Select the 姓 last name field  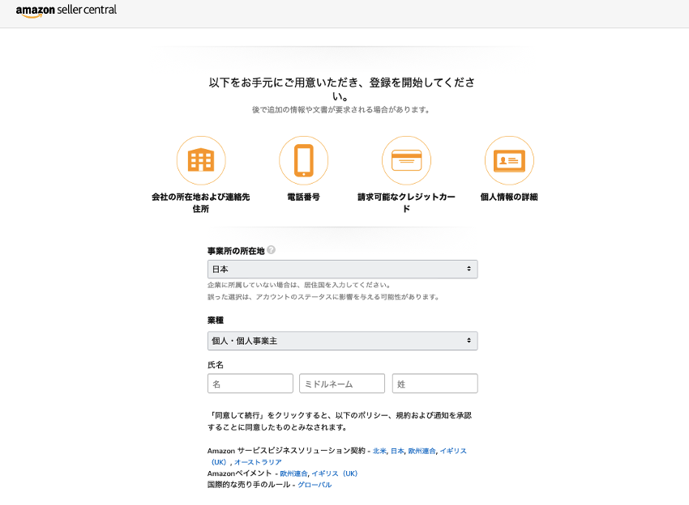point(434,384)
